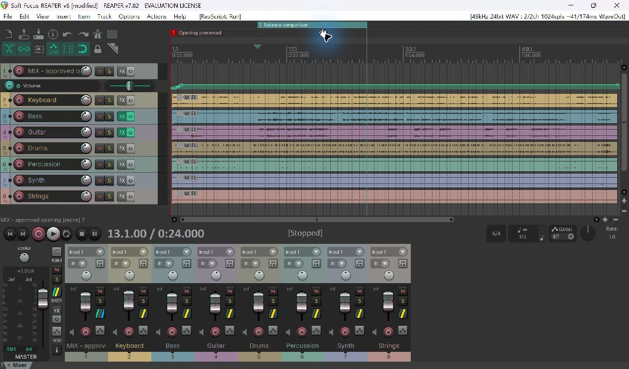Click the master Route icon
This screenshot has width=629, height=369.
57,292
